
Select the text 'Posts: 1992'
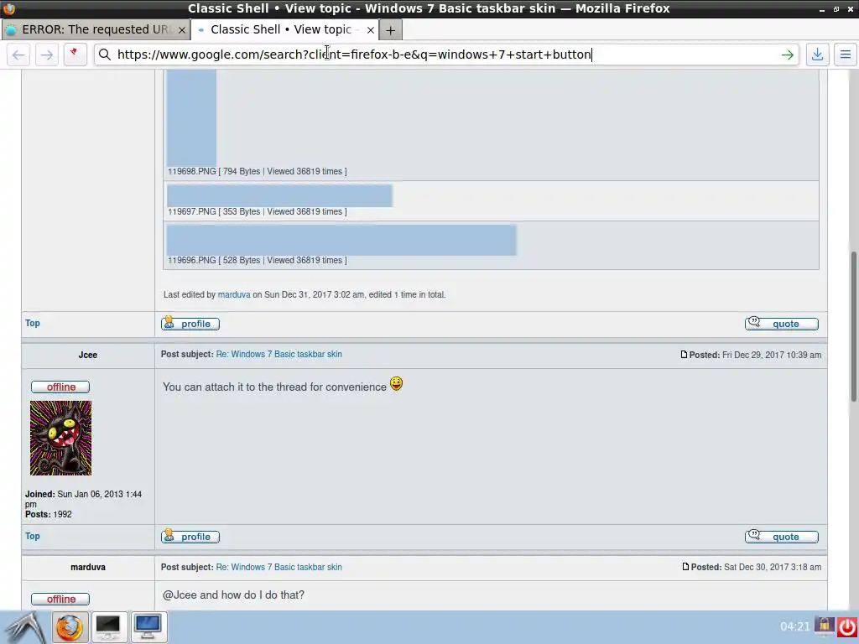click(48, 514)
